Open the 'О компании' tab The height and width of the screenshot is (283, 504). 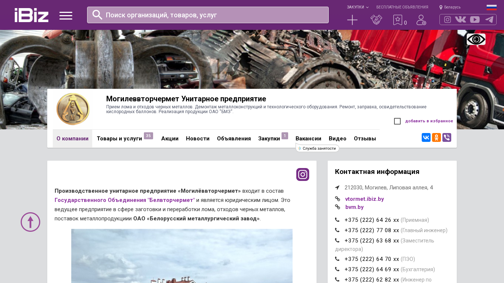point(72,139)
